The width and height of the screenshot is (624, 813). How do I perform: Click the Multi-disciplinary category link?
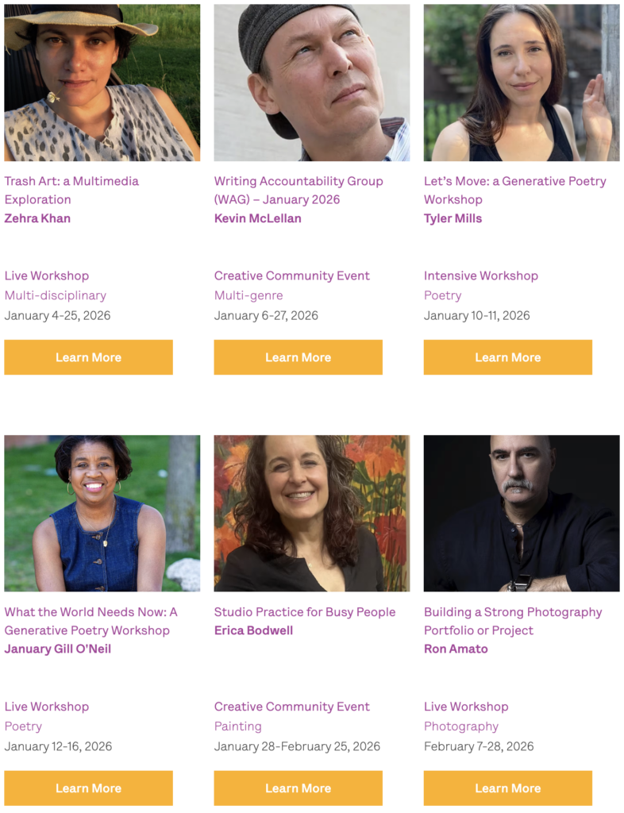pos(55,295)
